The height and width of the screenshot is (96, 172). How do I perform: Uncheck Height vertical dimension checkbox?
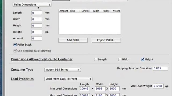tap(142, 59)
